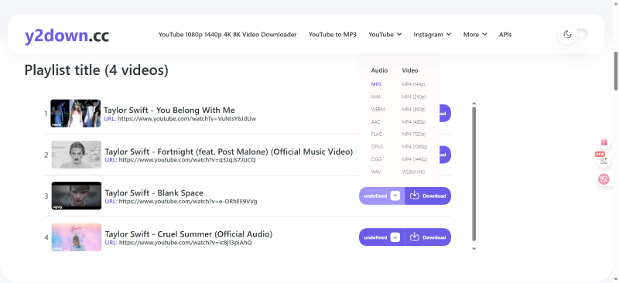Click download tray icon in Cruel Summer row
The height and width of the screenshot is (283, 619).
click(x=415, y=237)
